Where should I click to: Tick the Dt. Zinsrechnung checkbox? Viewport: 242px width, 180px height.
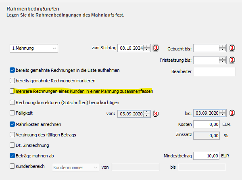point(12,145)
